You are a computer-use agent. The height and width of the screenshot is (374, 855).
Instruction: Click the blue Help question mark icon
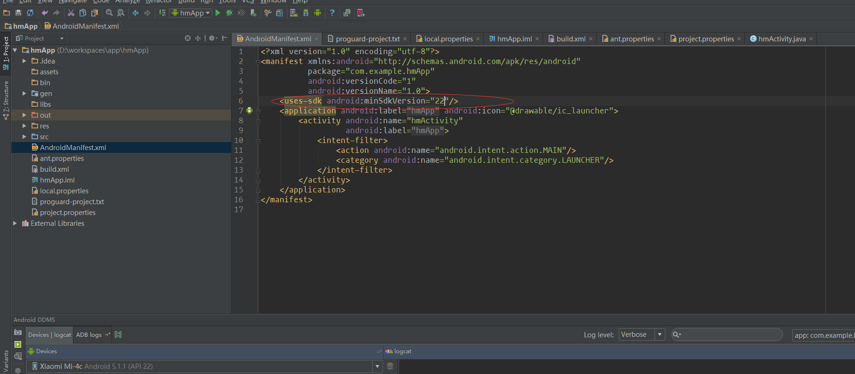(332, 13)
